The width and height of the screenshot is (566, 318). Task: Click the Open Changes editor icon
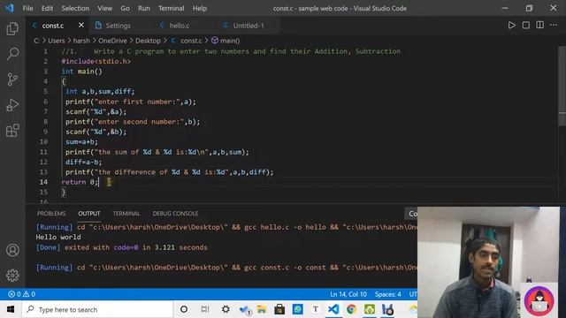(526, 26)
